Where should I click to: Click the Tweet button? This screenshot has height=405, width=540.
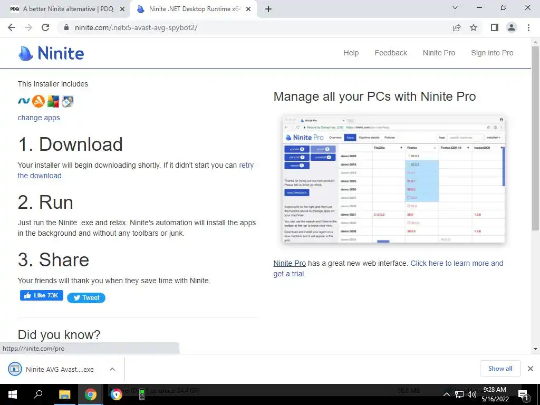tap(86, 298)
